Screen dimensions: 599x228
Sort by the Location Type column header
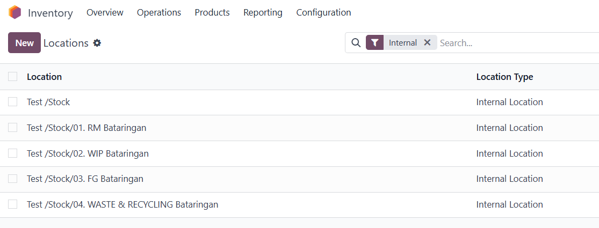coord(504,77)
